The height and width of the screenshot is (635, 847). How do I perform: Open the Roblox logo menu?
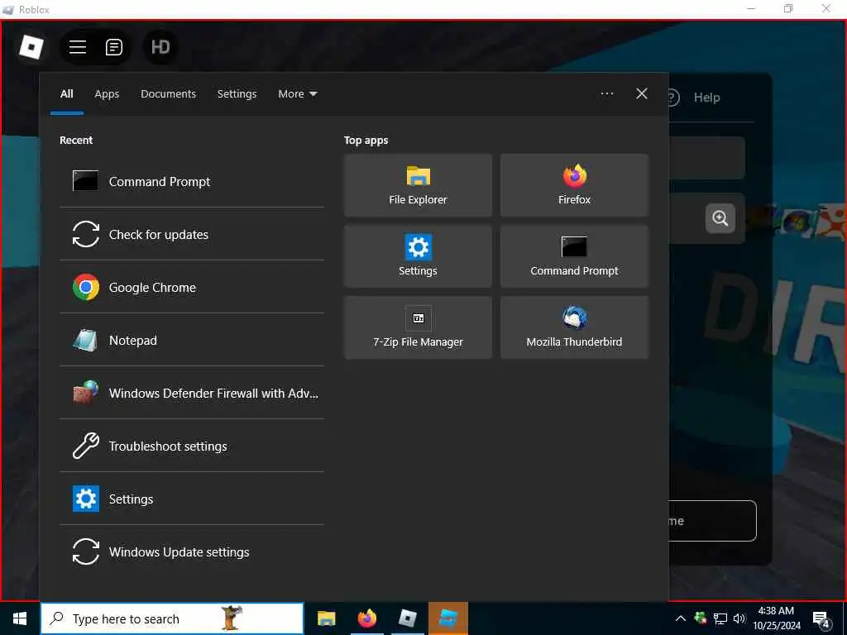[x=31, y=47]
